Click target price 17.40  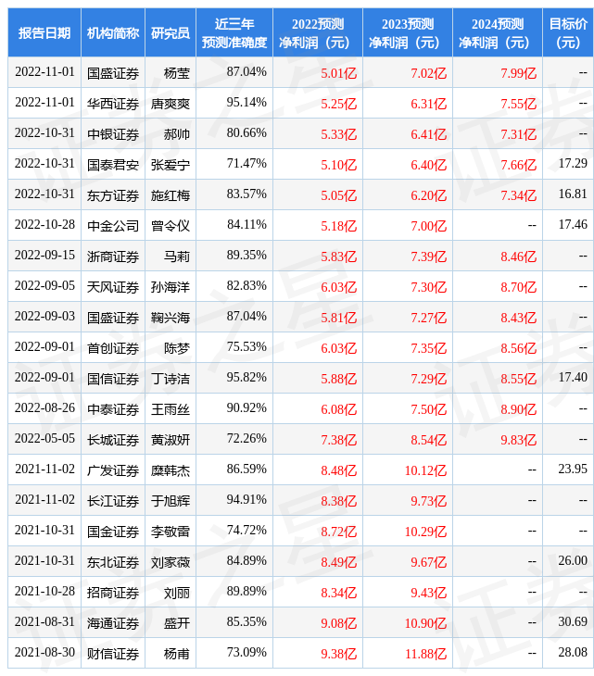coord(573,378)
